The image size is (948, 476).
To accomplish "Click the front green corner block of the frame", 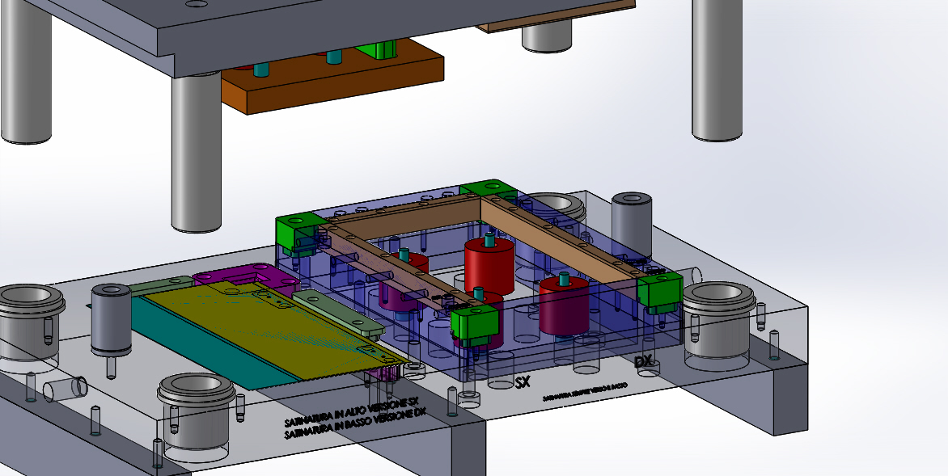I will 474,323.
